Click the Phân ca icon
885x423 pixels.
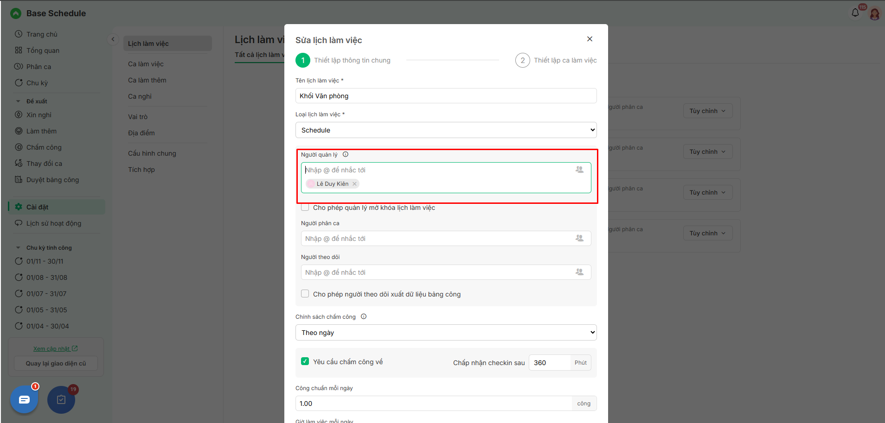[19, 66]
